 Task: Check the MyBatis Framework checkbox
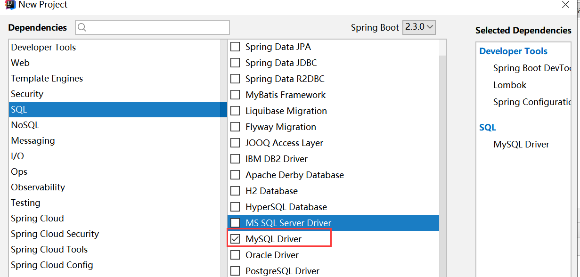(x=235, y=95)
